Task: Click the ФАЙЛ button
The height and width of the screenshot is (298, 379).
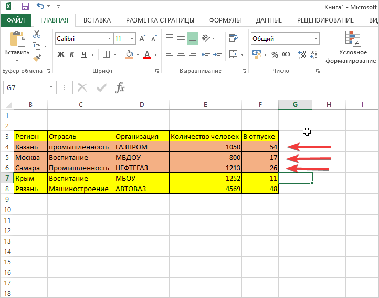Action: pyautogui.click(x=16, y=20)
